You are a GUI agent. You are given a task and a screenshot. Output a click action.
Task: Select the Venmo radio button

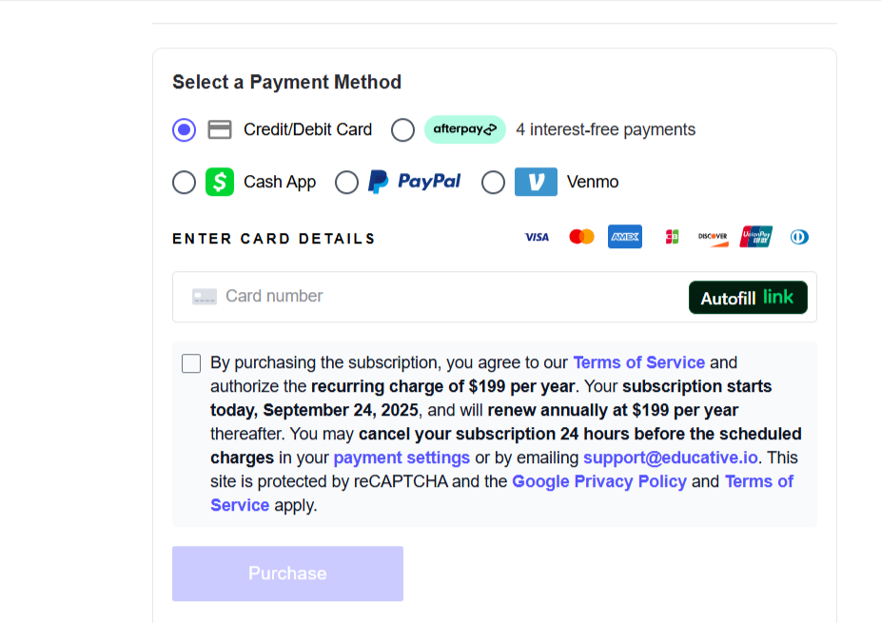tap(493, 182)
